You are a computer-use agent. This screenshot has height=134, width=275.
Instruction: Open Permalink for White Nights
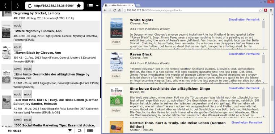coord(253,19)
